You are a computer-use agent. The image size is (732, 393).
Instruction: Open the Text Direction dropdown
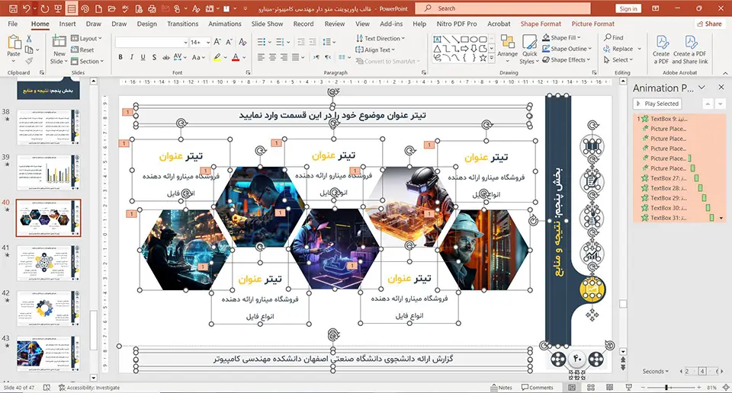click(380, 38)
